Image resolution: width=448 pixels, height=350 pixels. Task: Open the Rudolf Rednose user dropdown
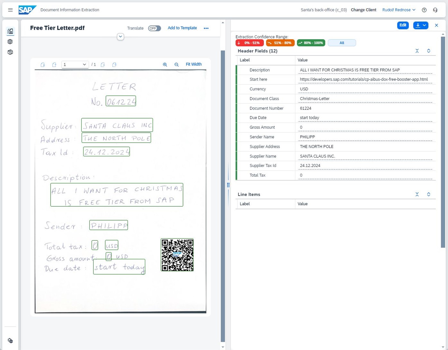pos(399,10)
